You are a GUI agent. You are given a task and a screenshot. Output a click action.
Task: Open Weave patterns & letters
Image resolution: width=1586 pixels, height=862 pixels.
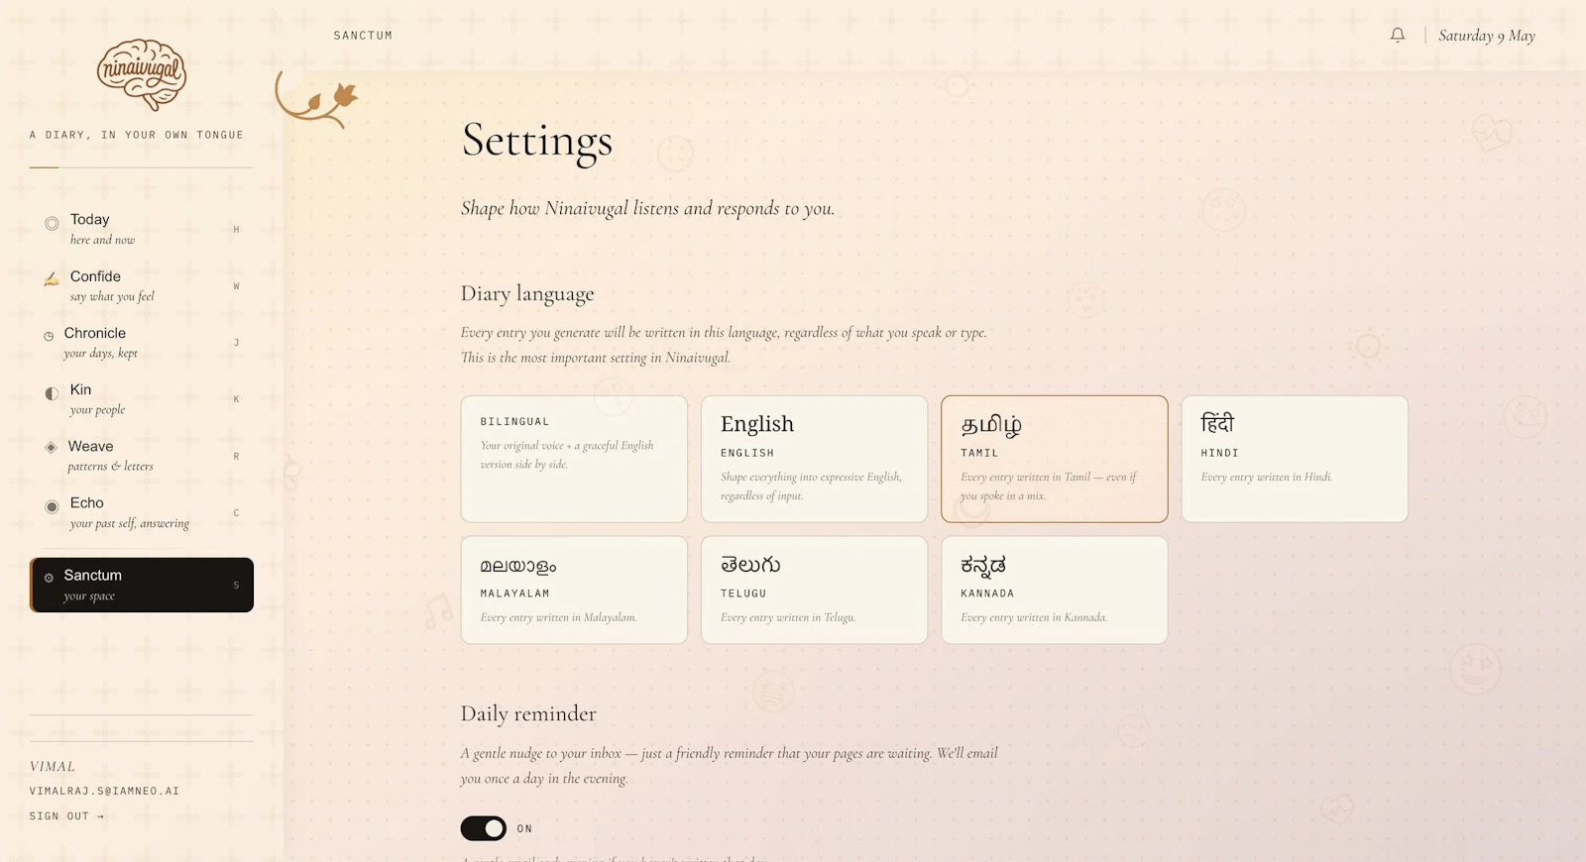142,455
